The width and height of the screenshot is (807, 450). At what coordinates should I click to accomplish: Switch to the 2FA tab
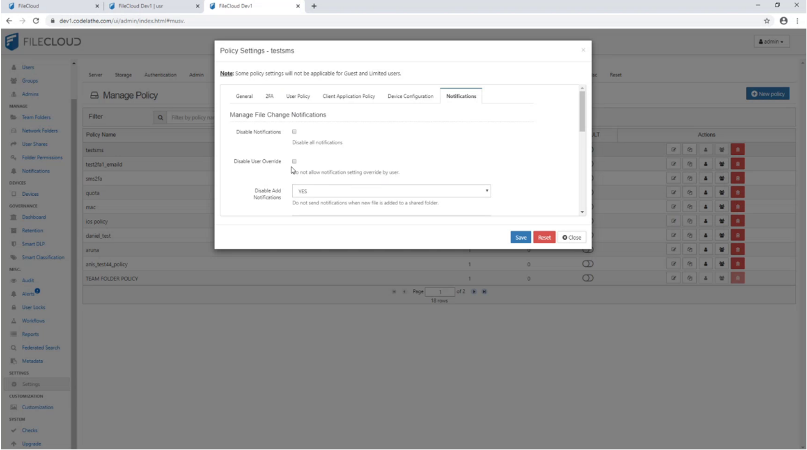point(269,96)
